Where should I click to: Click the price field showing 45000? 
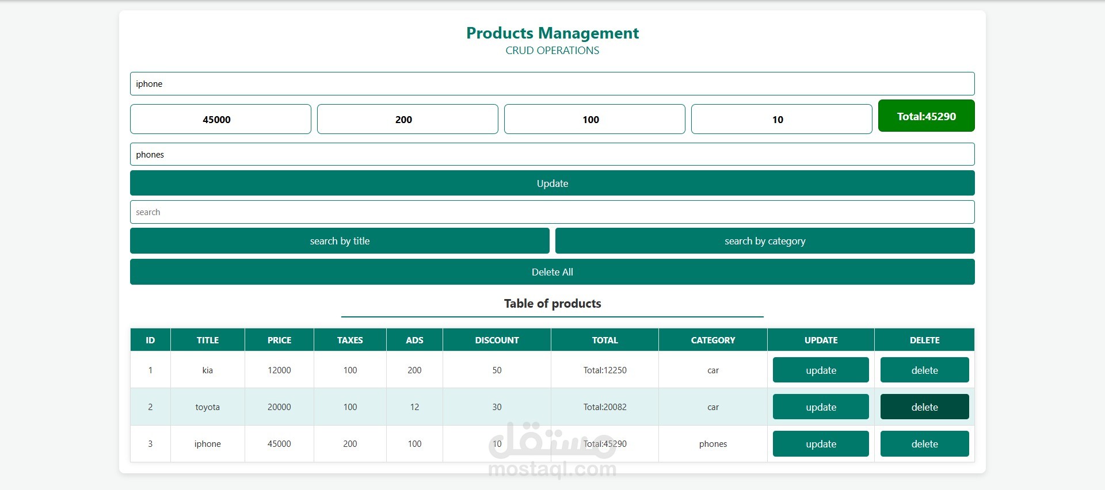[220, 119]
